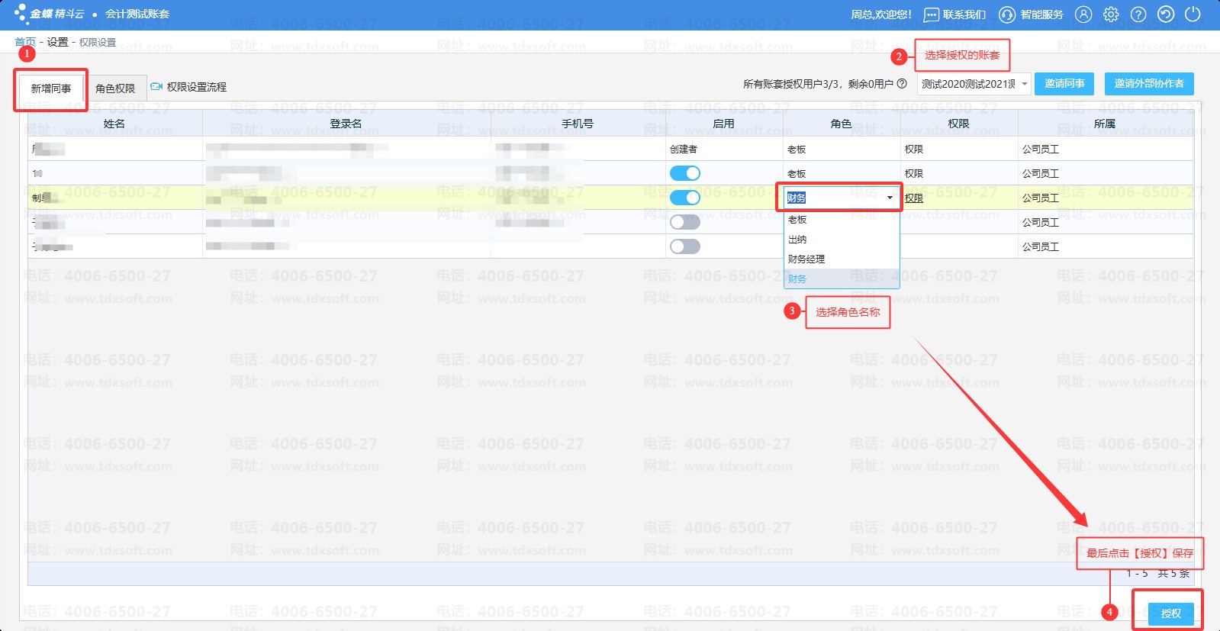The width and height of the screenshot is (1220, 631).
Task: Toggle the enabled switch in highlighted 财务 row
Action: coord(684,198)
